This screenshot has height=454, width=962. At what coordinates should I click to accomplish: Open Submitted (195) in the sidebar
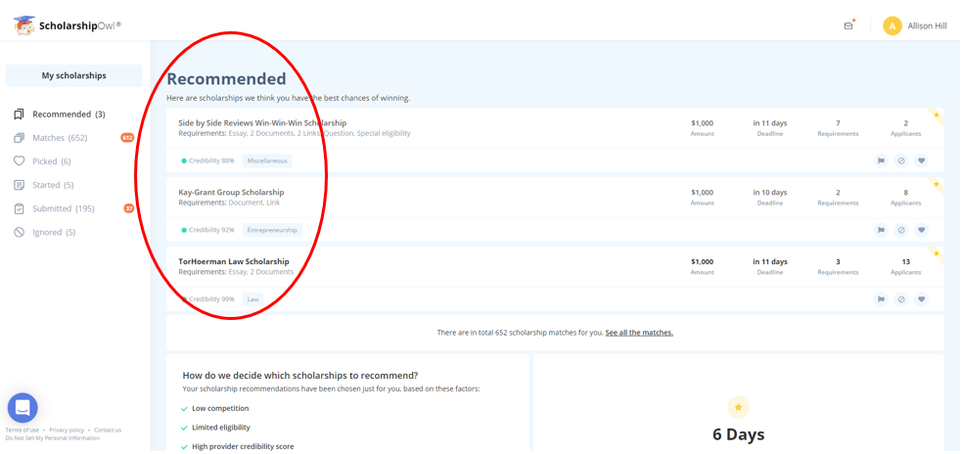64,208
